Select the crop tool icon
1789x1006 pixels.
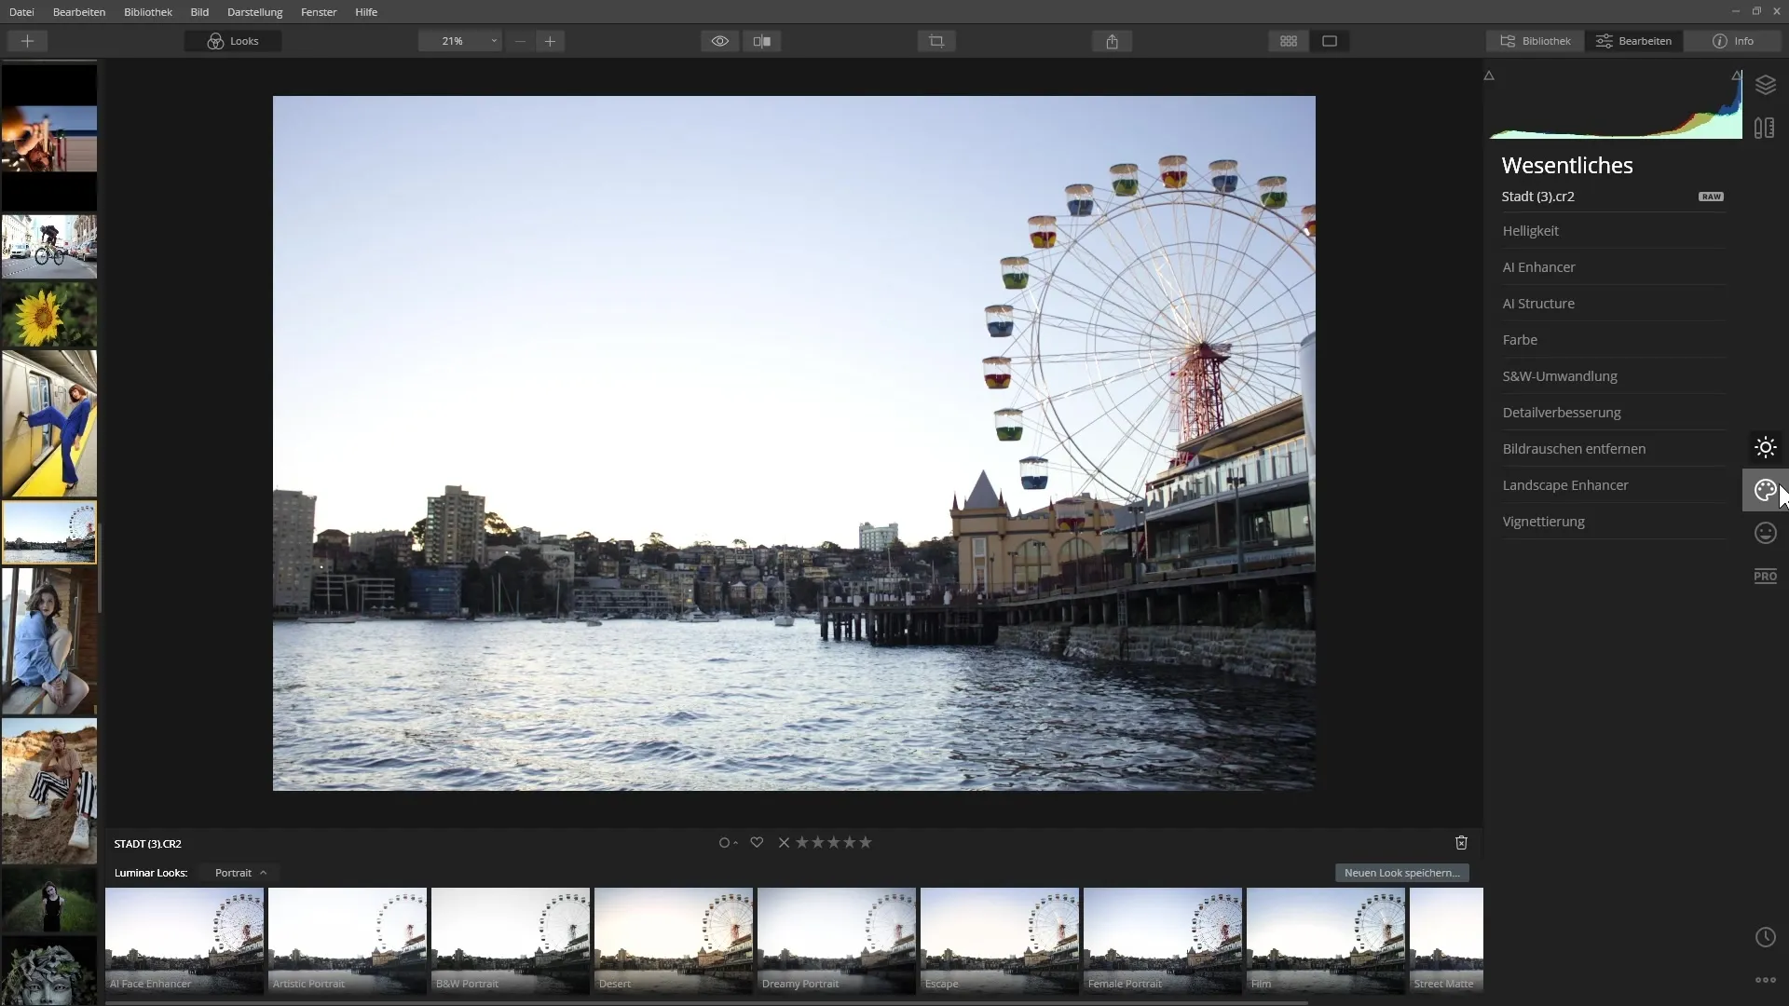[x=936, y=41]
